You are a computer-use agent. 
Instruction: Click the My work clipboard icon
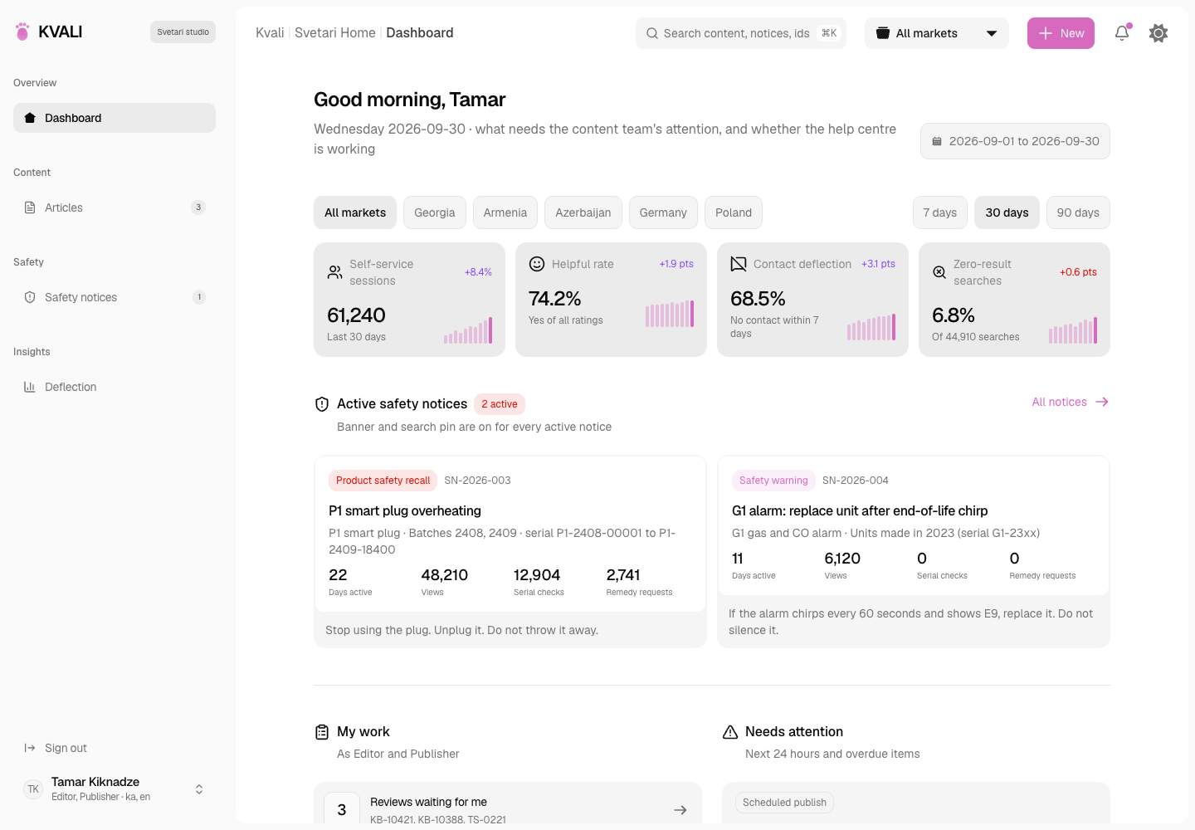tap(322, 732)
